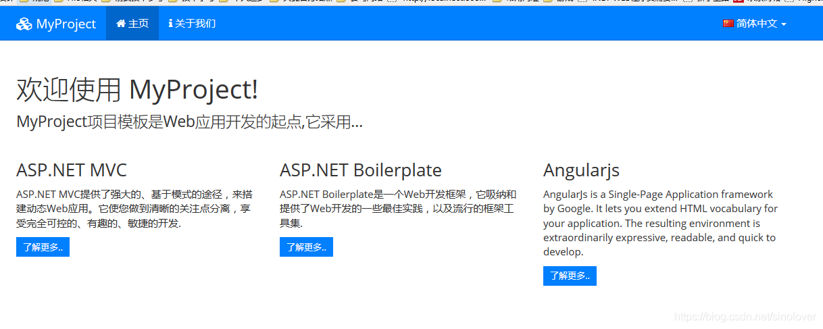
Task: Click the MyProject cubes logo icon
Action: pyautogui.click(x=24, y=24)
